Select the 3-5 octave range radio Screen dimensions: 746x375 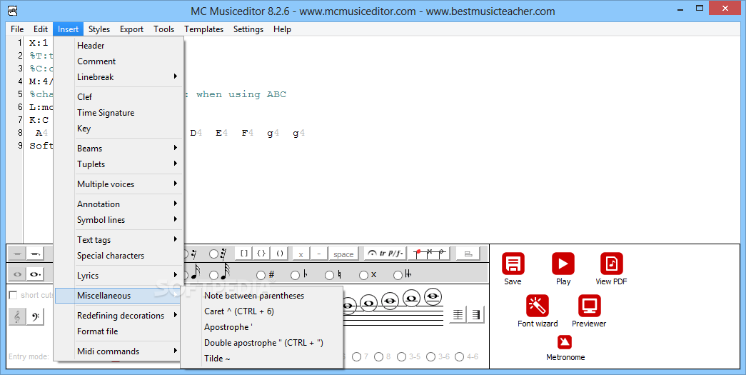pyautogui.click(x=401, y=356)
